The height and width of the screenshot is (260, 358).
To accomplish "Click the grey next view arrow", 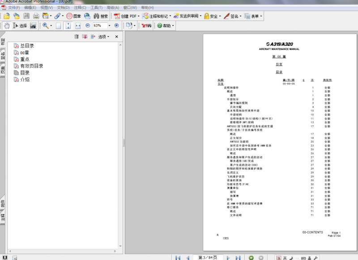I will (261, 258).
